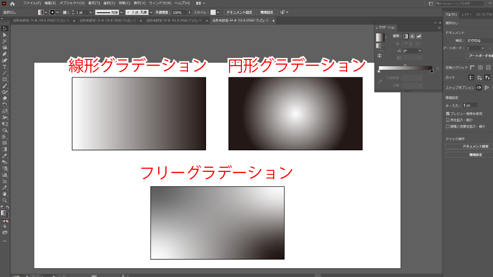The width and height of the screenshot is (493, 277).
Task: Select the Selection tool arrow
Action: point(5,29)
